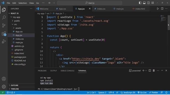Viewport: 170px width, 95px height.
Task: Create a new terminal with plus icon
Action: coord(143,70)
